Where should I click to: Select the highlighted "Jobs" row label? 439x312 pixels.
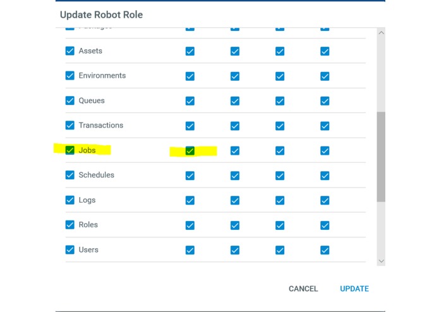coord(87,150)
